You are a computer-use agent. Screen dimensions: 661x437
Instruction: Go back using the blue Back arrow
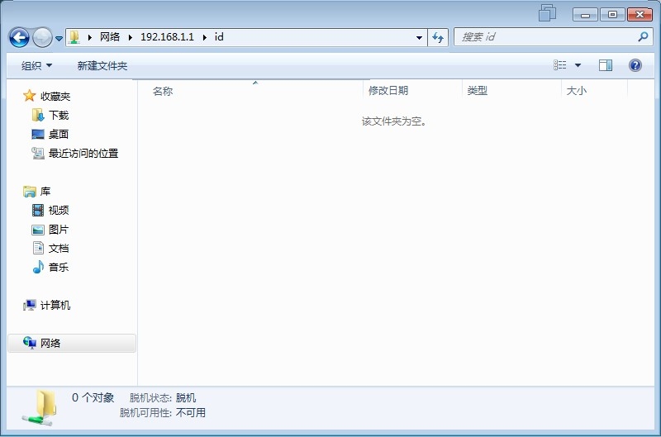tap(19, 37)
